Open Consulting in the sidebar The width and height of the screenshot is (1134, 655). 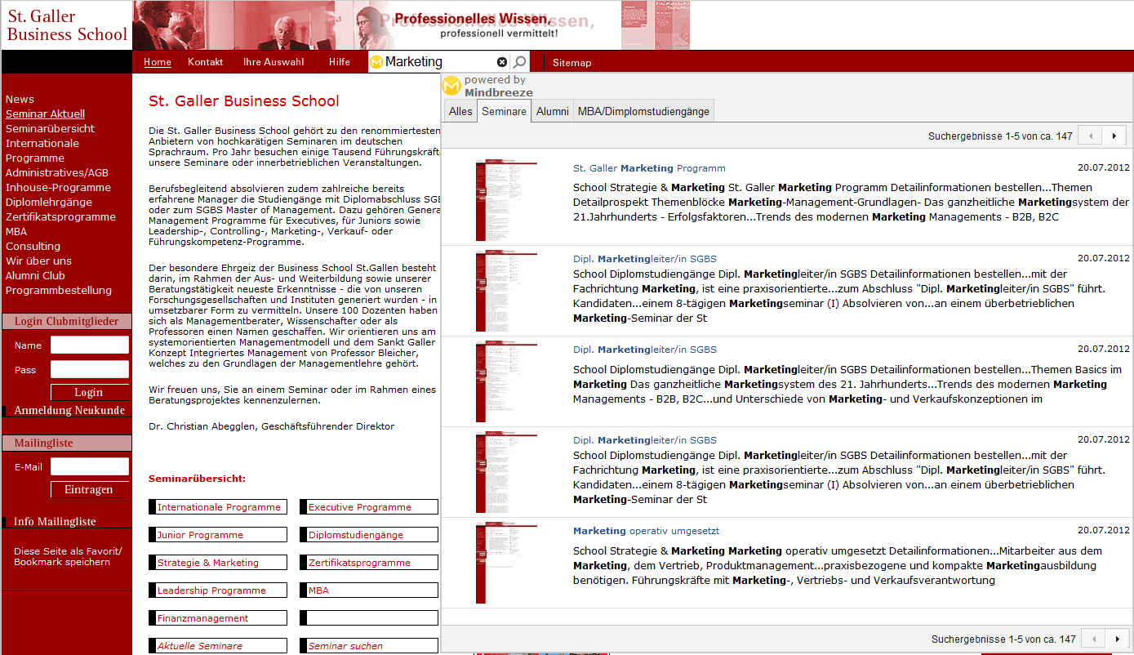pyautogui.click(x=33, y=247)
